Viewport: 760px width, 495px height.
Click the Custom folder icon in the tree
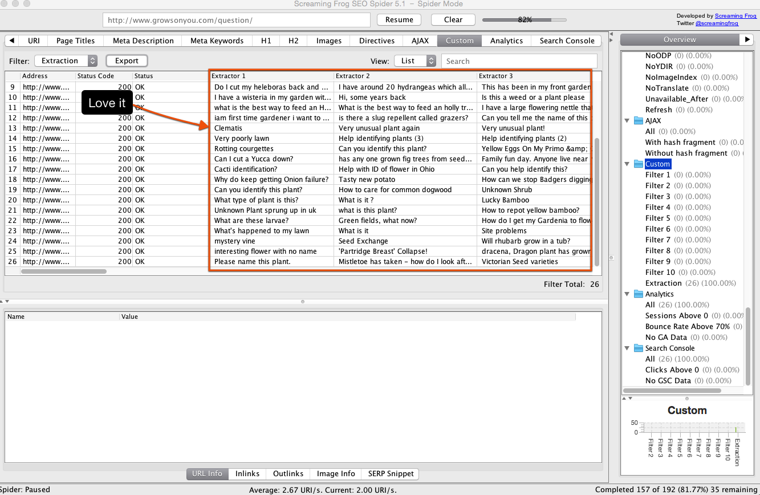tap(639, 164)
